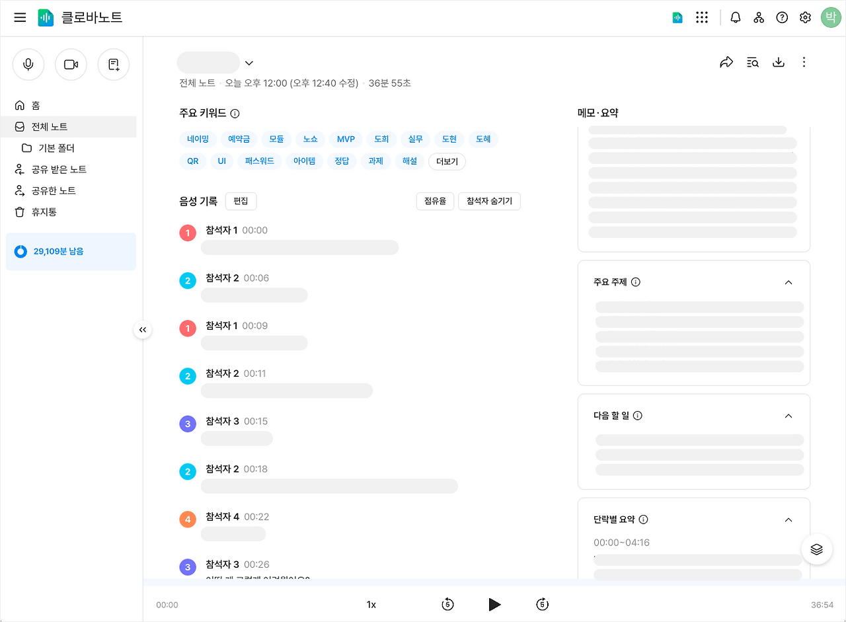This screenshot has width=846, height=622.
Task: Show info about 단락별 요약
Action: pos(644,520)
